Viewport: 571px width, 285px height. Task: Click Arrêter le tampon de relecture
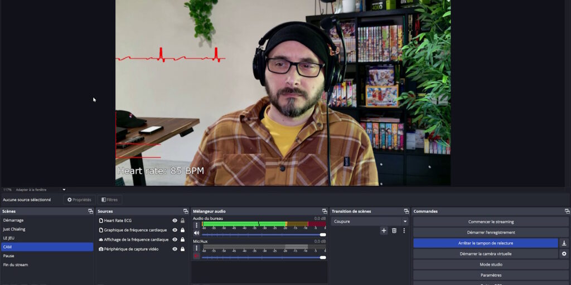tap(486, 243)
